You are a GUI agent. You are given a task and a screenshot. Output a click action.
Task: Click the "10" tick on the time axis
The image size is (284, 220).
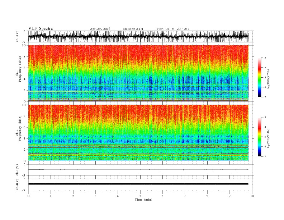(x=252, y=196)
